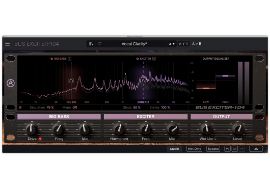Click the OUTPUT EQUALIZER label
The width and height of the screenshot is (270, 189).
pos(216,59)
